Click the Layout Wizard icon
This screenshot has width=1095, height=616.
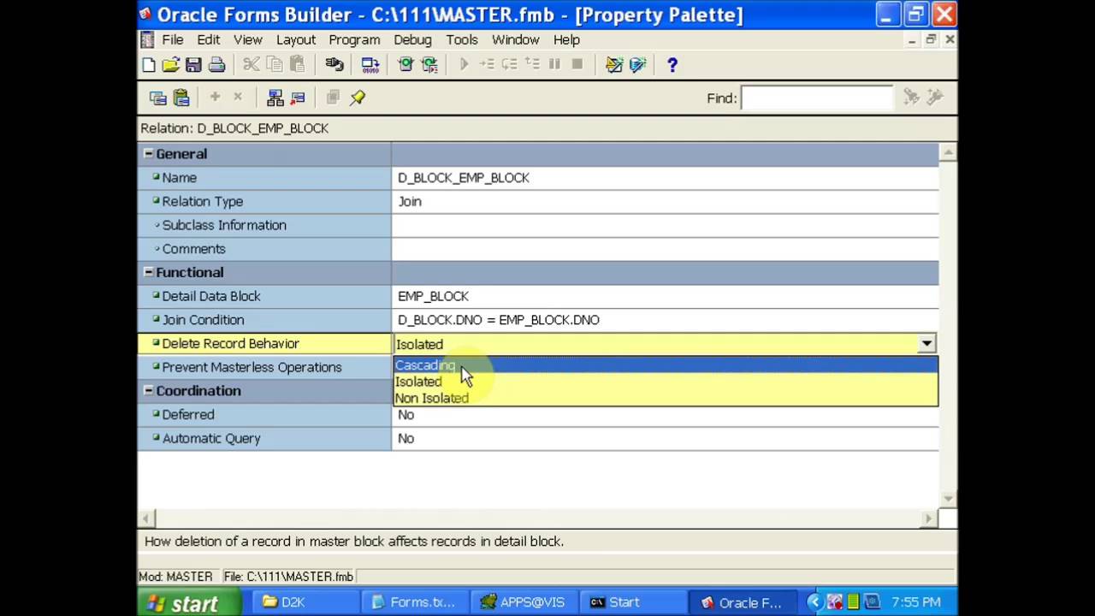point(637,65)
